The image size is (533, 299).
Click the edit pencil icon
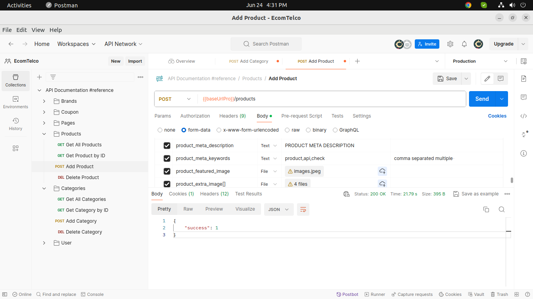pyautogui.click(x=487, y=79)
